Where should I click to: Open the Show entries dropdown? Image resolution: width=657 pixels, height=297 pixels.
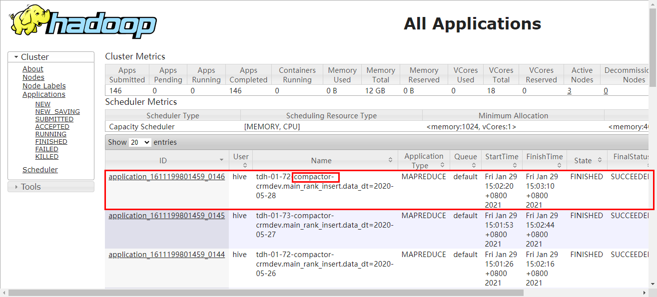(x=140, y=142)
